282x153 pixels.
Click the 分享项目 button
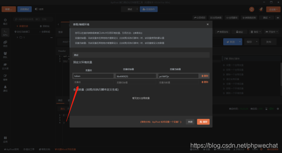[x=200, y=18]
